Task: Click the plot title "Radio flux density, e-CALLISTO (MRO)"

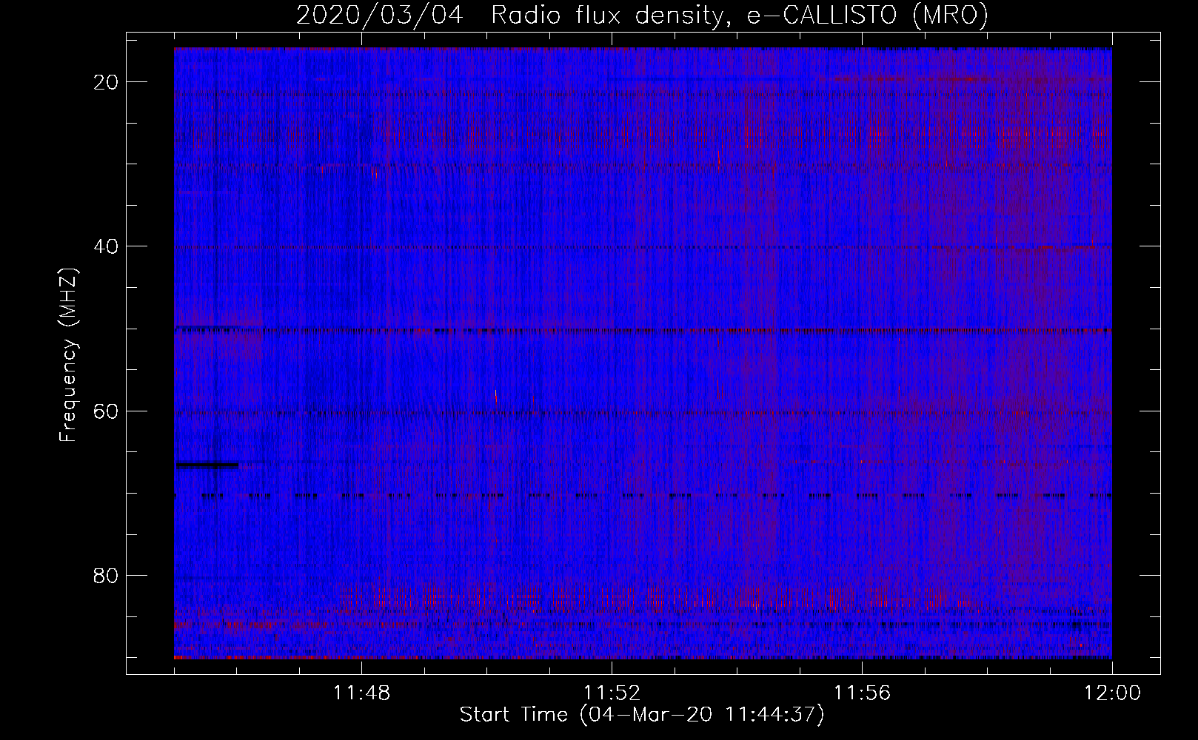Action: point(739,15)
